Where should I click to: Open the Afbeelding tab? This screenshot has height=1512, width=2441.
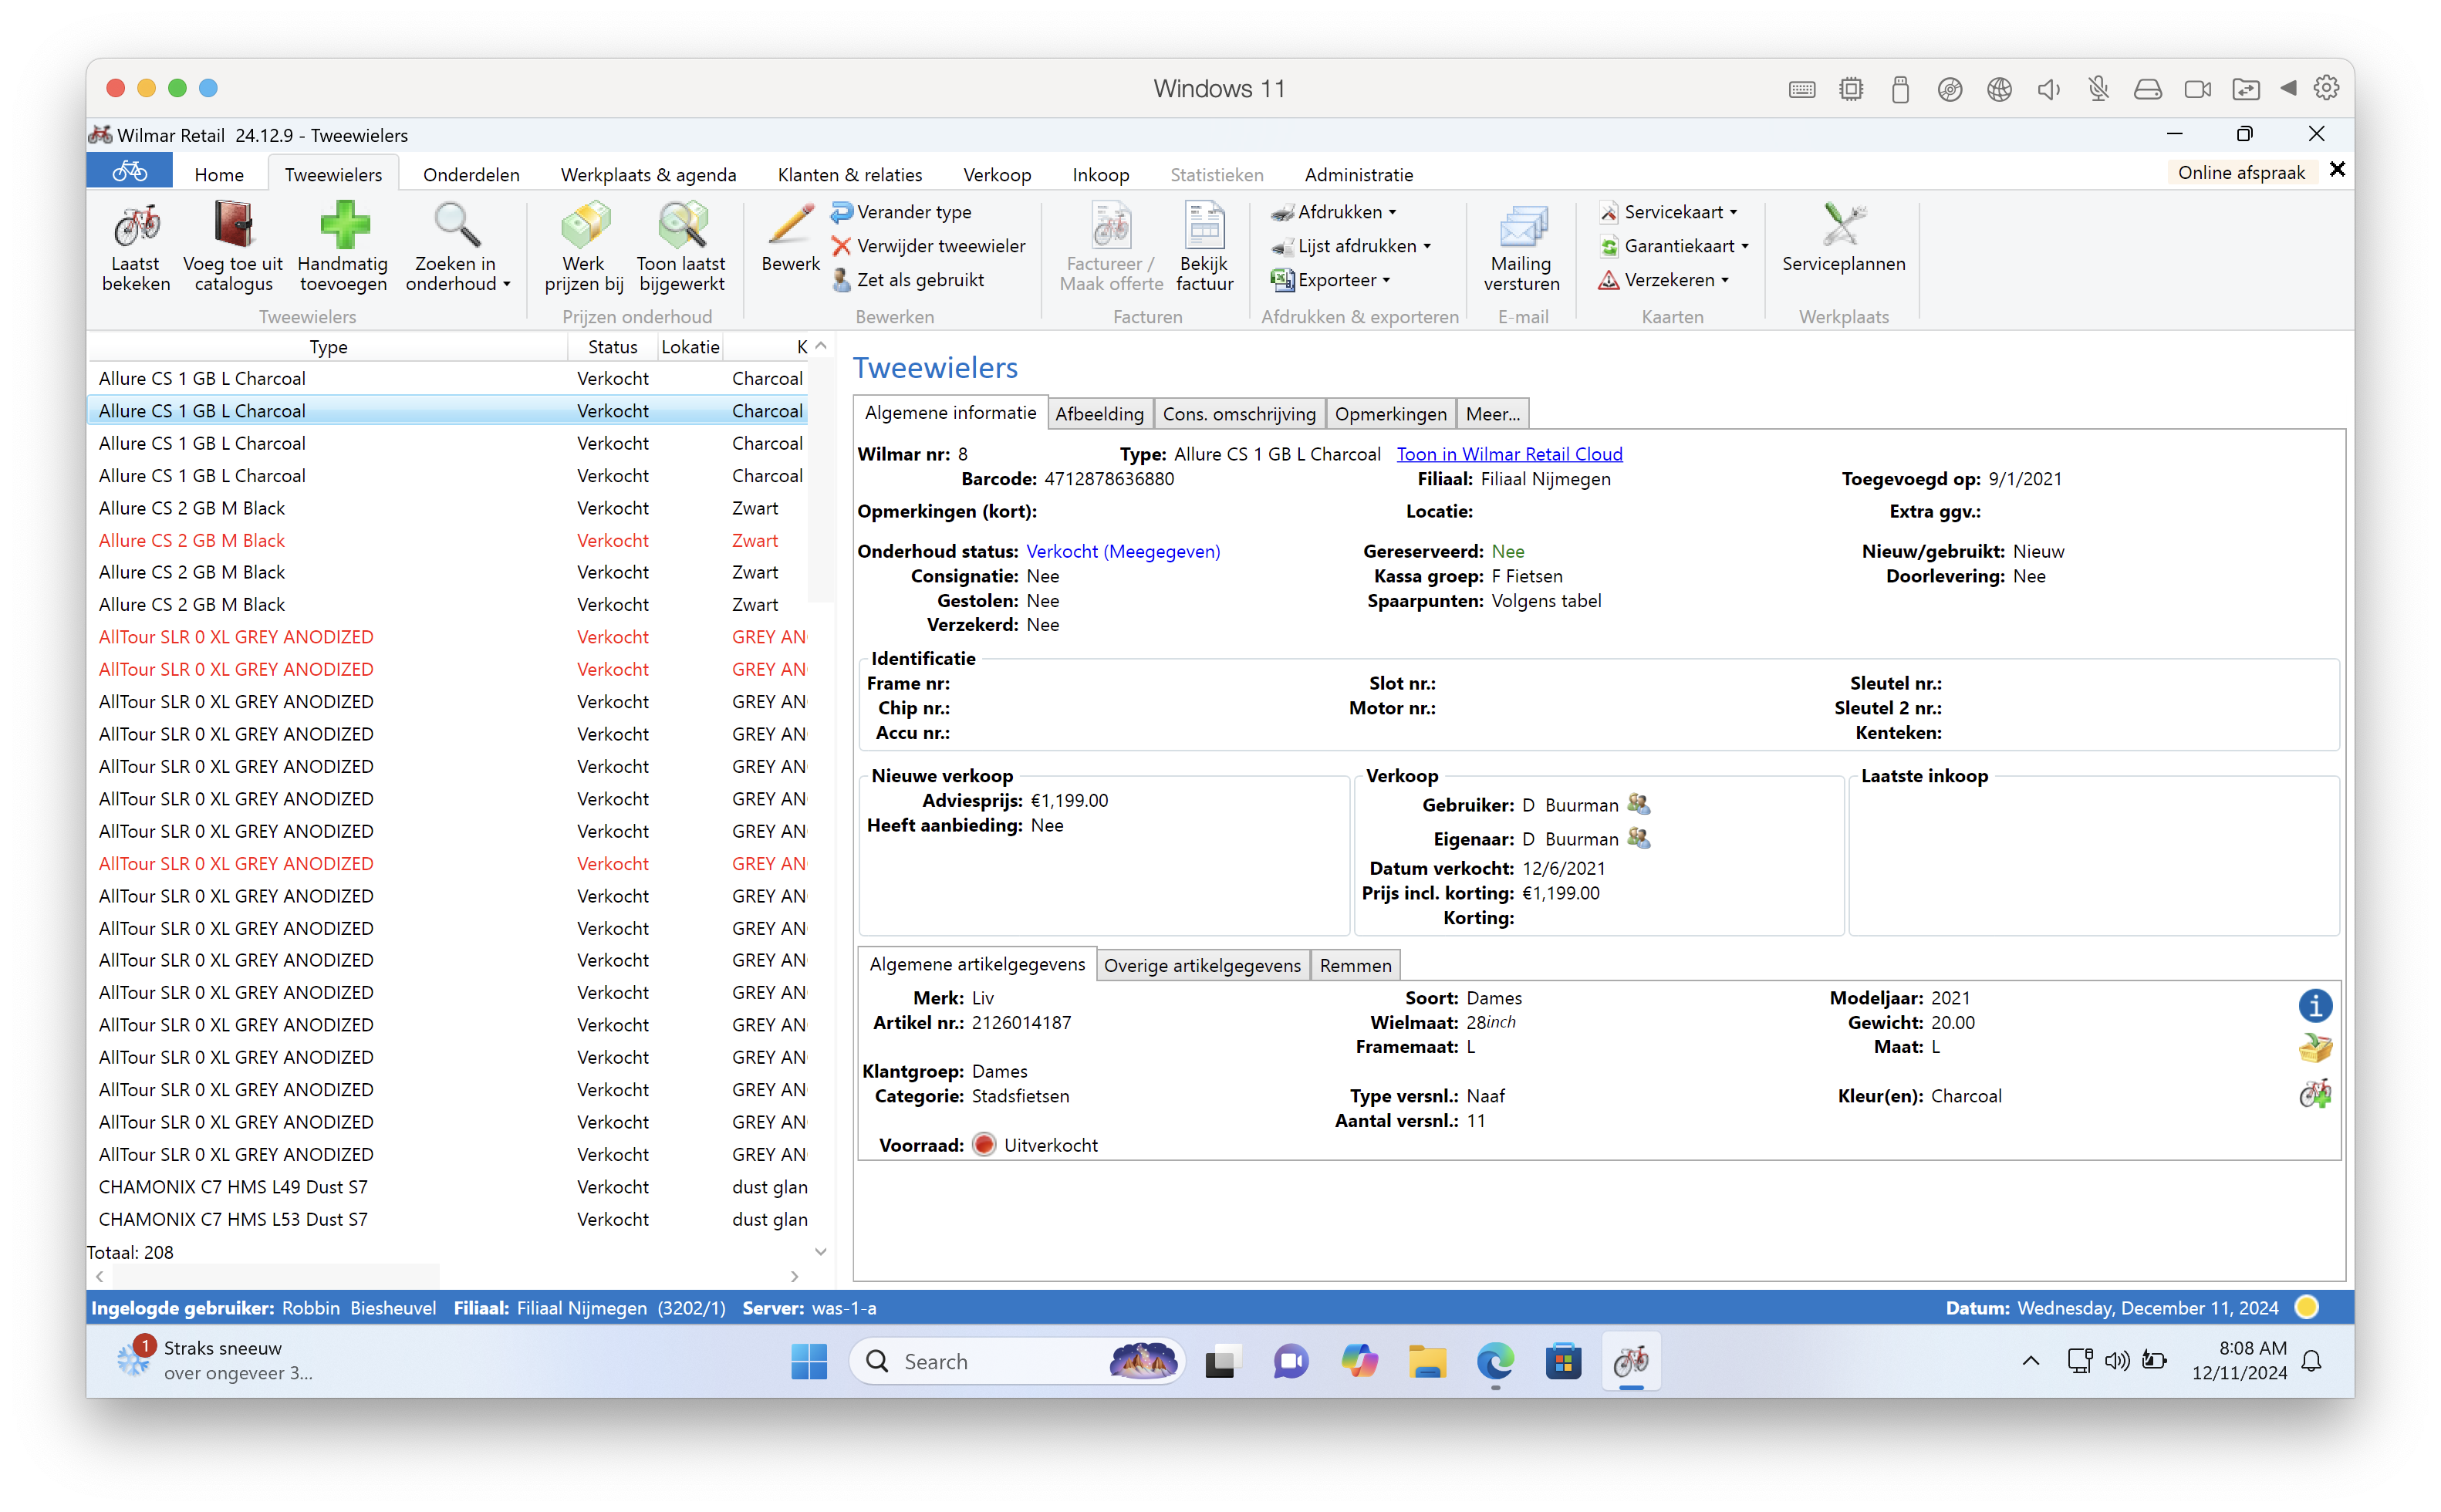[1099, 413]
